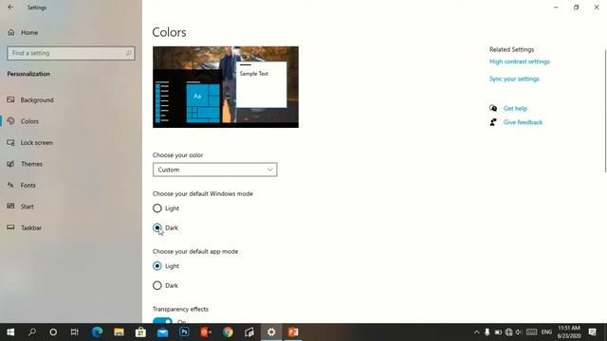Click the touch keyboard icon in tray
This screenshot has height=341, width=607.
point(531,332)
